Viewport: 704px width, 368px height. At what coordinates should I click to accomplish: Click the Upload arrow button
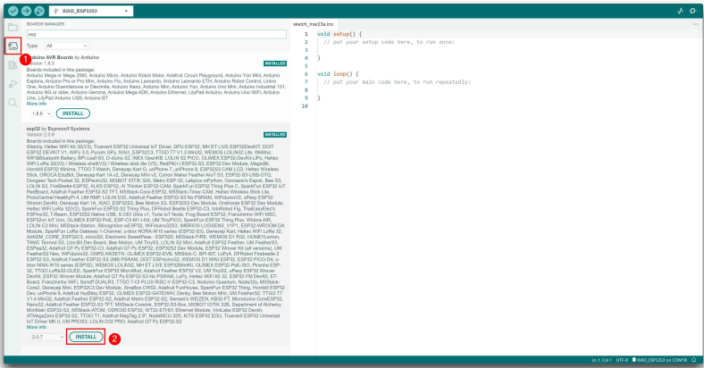[x=26, y=10]
